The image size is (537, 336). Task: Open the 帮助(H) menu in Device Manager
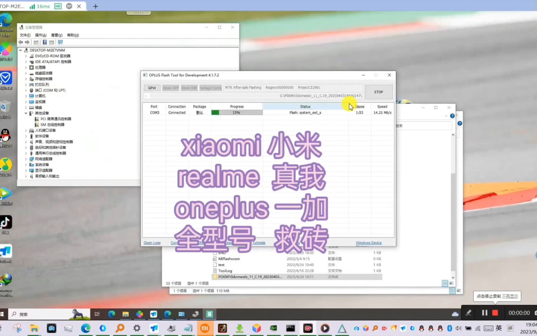73,35
